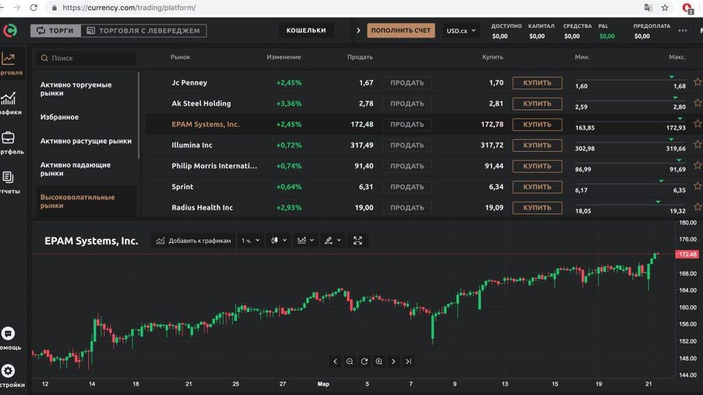Open the reports section in the sidebar
Screen dimensions: 703x395
click(x=9, y=182)
